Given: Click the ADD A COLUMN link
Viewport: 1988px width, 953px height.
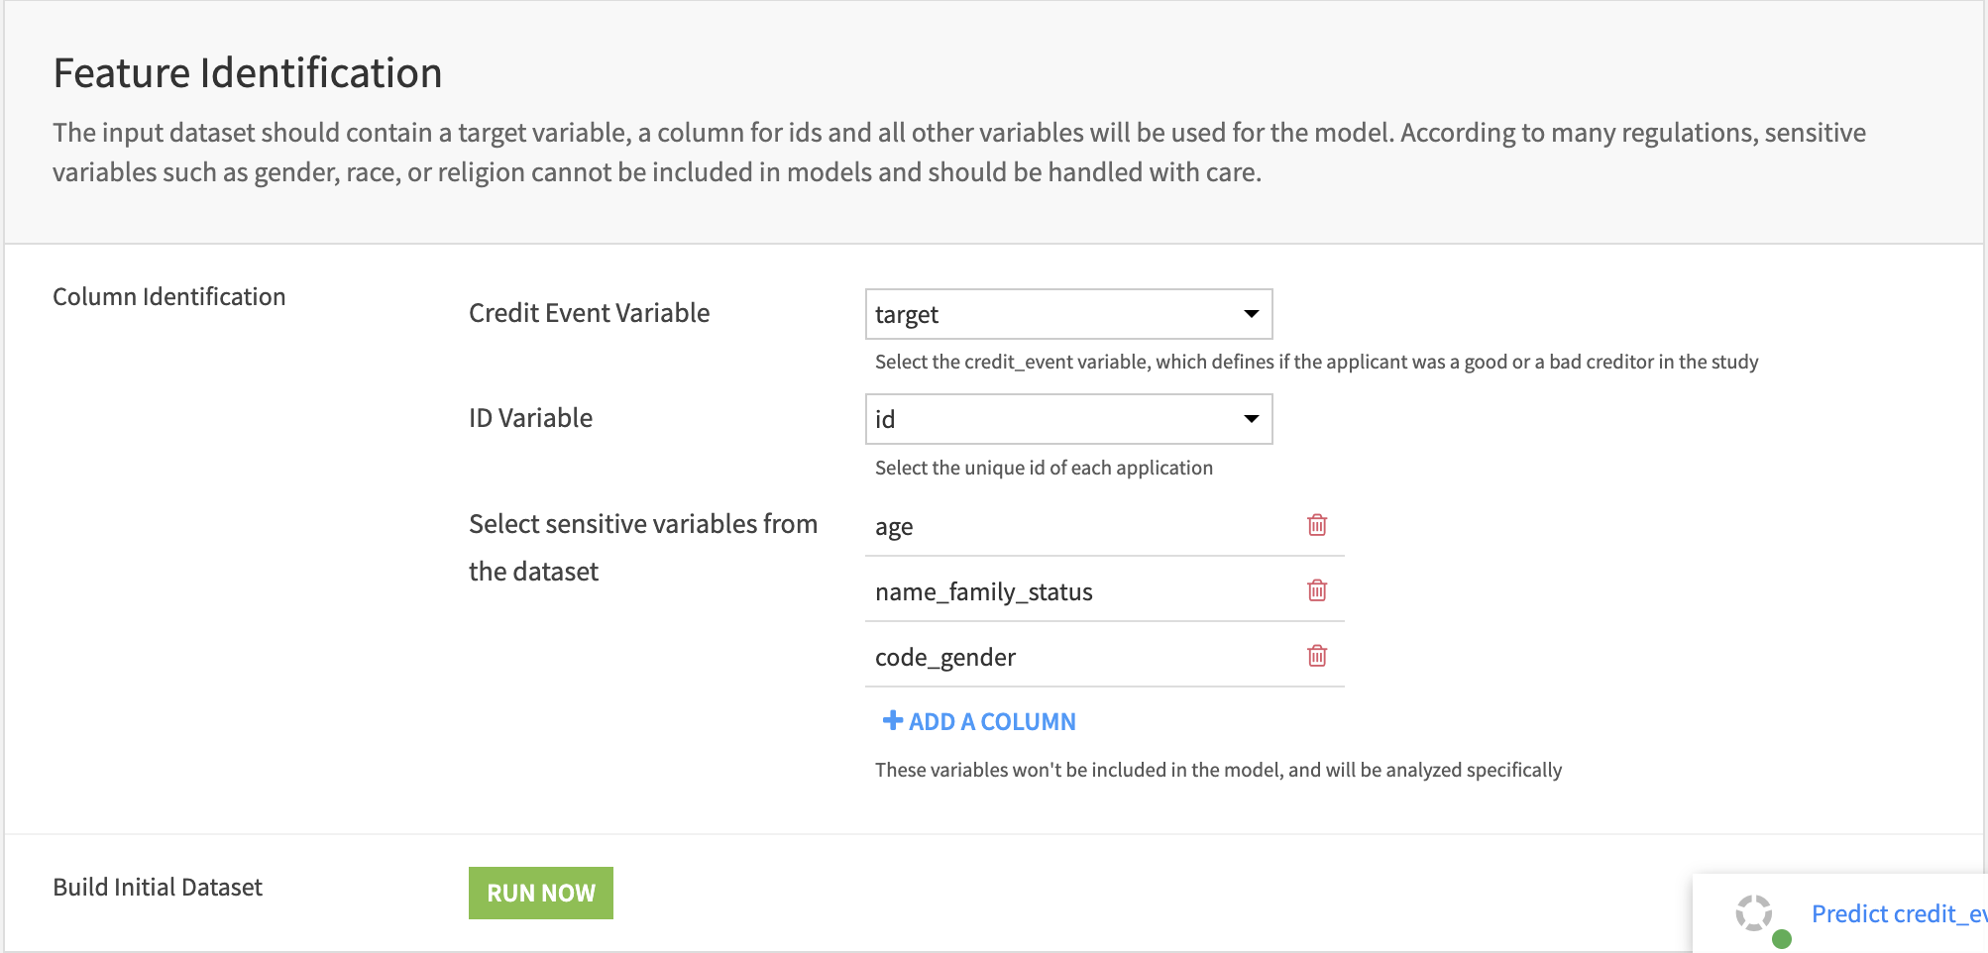Looking at the screenshot, I should tap(991, 720).
